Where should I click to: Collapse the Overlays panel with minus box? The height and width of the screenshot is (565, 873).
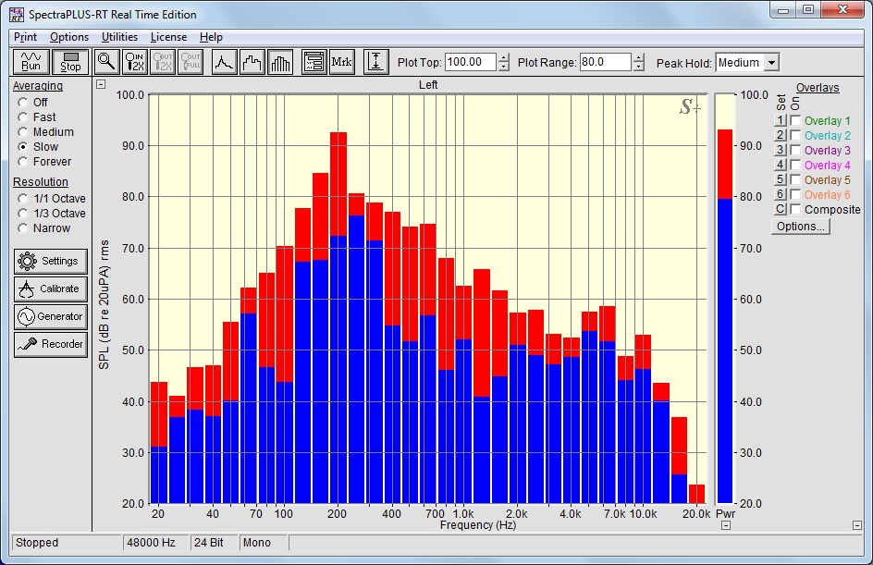[857, 525]
